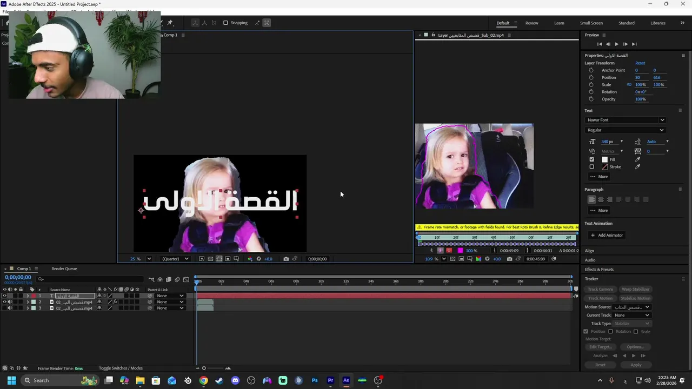Open the font size preset dropdown

(621, 142)
